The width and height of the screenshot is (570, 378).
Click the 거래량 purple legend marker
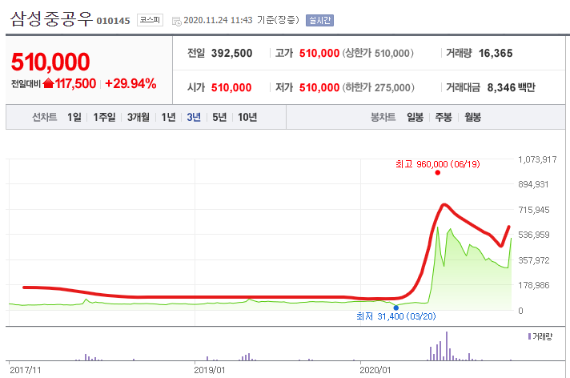[529, 336]
